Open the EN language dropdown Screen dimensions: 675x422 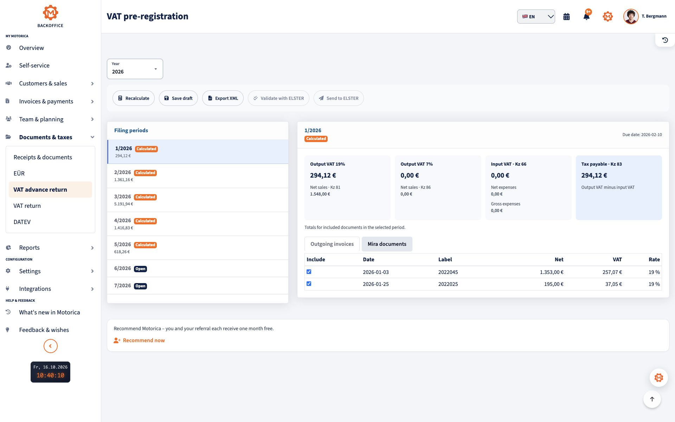(536, 17)
